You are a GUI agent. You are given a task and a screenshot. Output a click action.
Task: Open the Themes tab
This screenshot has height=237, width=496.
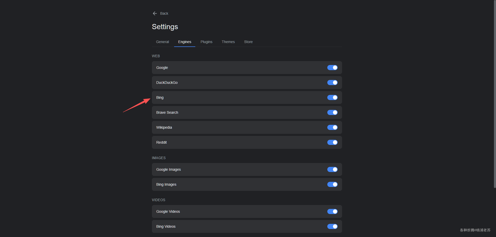[228, 42]
